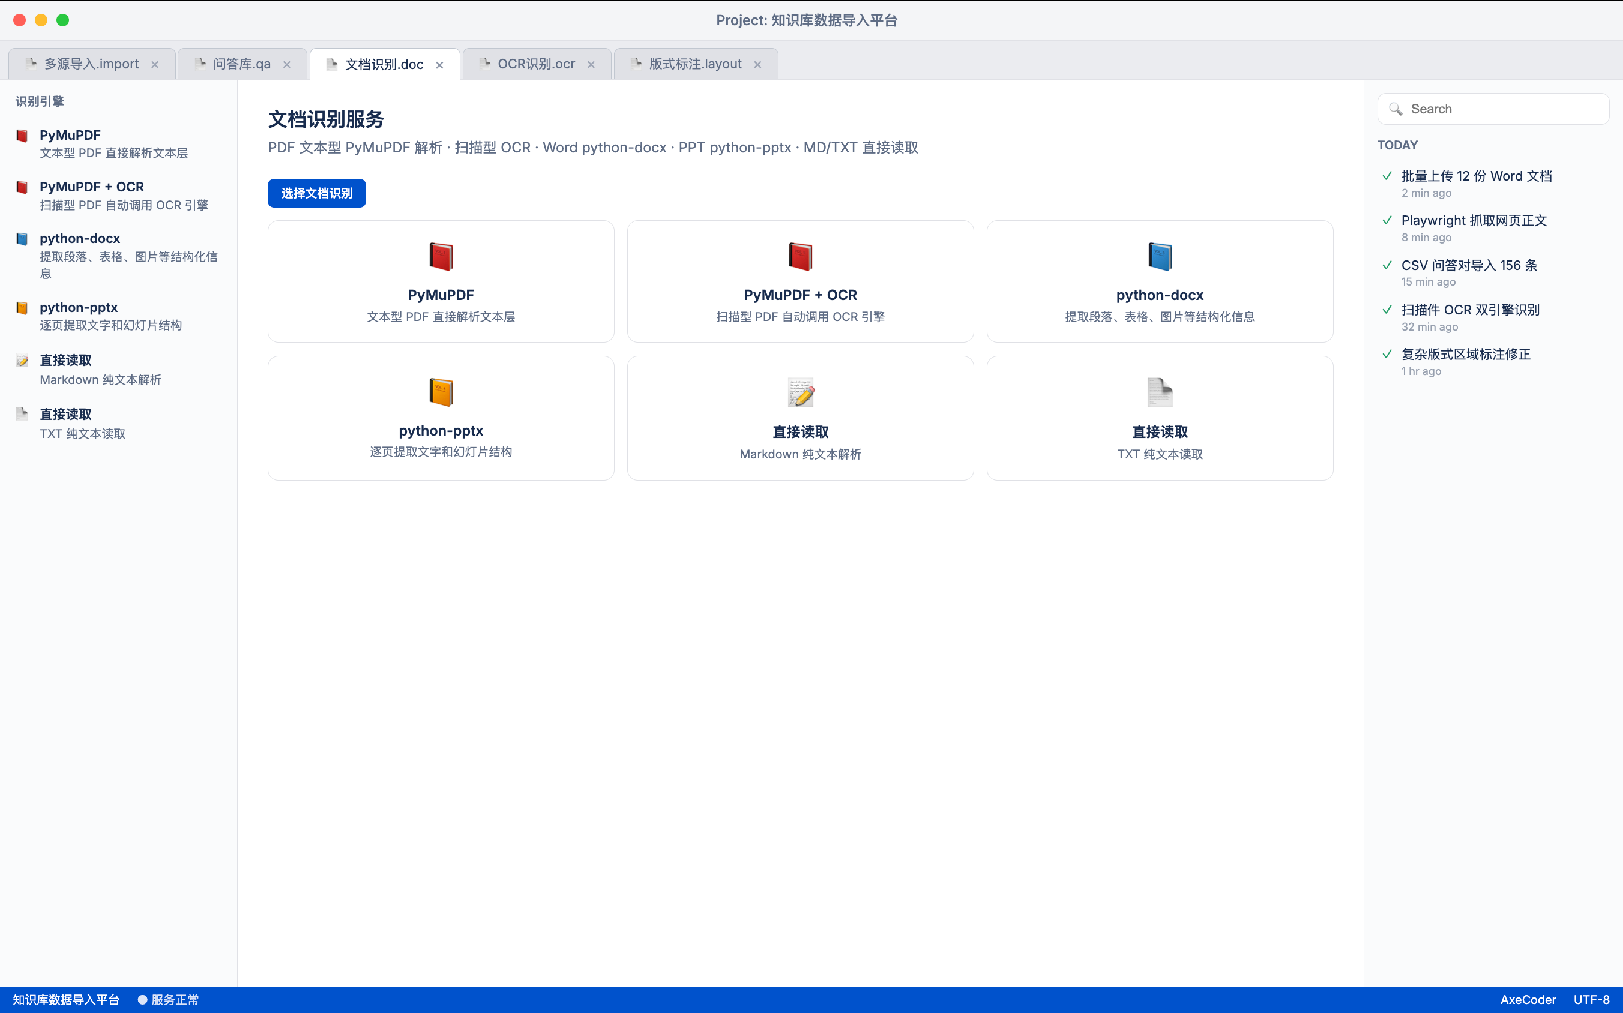Select the TXT 纯文本读取 sidebar entry
The image size is (1623, 1013).
[x=118, y=424]
